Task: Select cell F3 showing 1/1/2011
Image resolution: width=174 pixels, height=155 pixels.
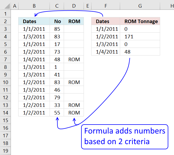Action: click(106, 29)
